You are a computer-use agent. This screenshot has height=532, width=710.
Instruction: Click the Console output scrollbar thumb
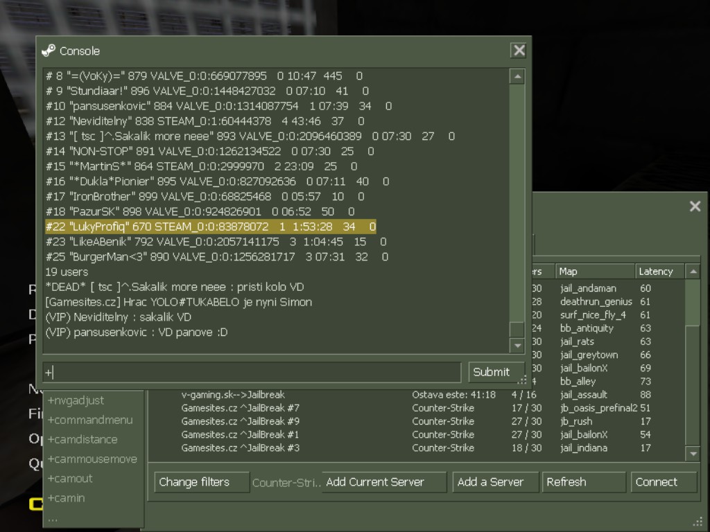[x=517, y=329]
